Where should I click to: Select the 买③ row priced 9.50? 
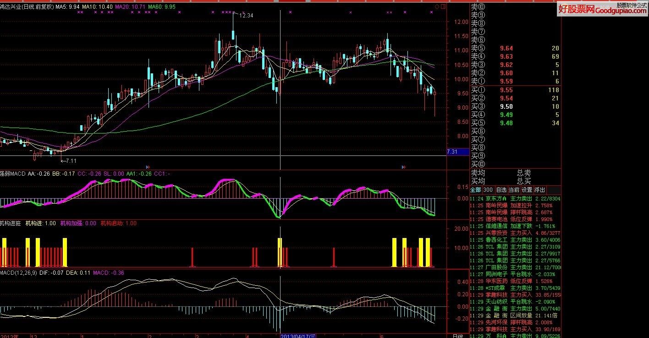(x=516, y=106)
